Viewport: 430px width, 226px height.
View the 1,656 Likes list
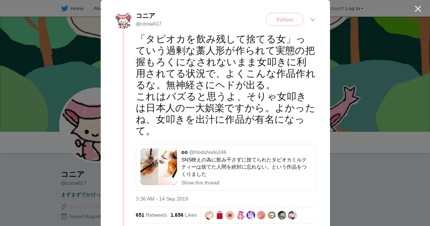pyautogui.click(x=183, y=215)
